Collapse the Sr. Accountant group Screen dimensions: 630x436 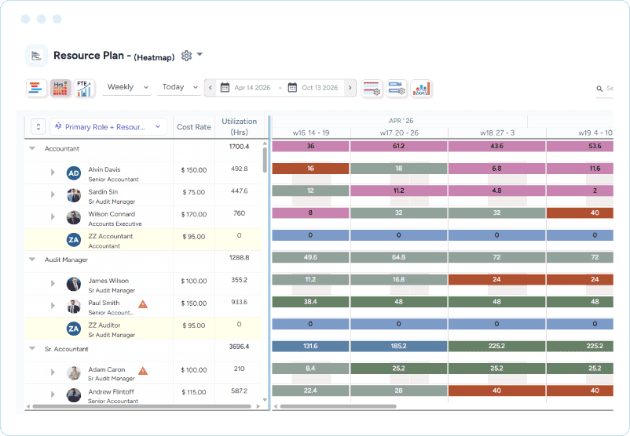[x=32, y=348]
